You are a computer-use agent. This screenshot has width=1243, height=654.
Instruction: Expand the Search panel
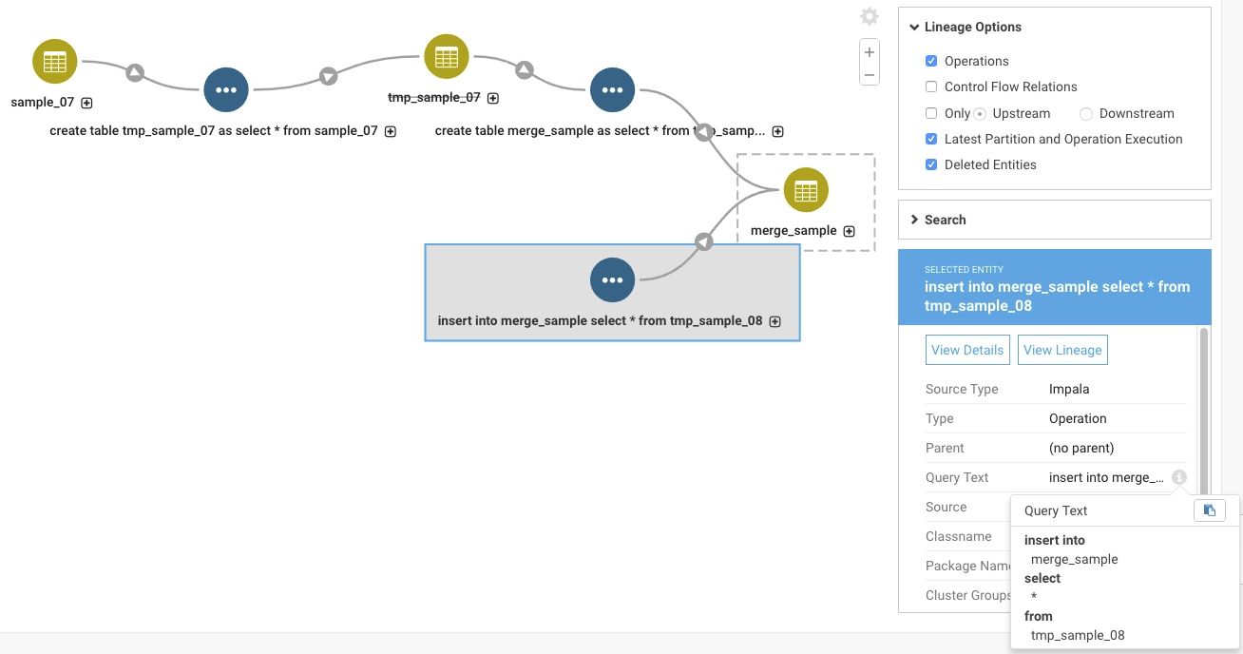(945, 220)
